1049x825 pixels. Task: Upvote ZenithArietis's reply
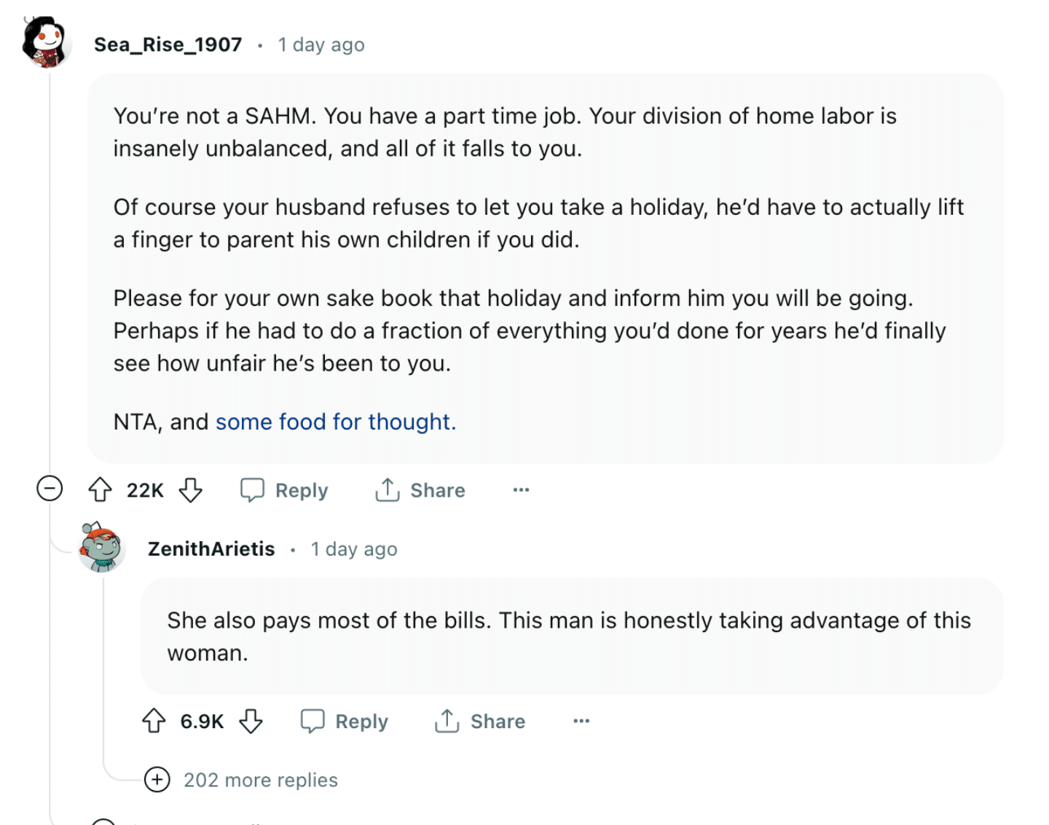click(154, 721)
